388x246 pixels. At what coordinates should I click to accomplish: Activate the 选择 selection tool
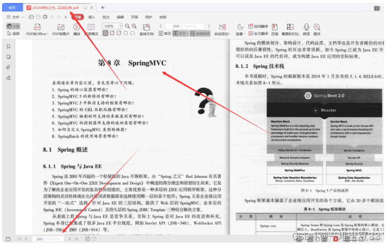point(14,33)
